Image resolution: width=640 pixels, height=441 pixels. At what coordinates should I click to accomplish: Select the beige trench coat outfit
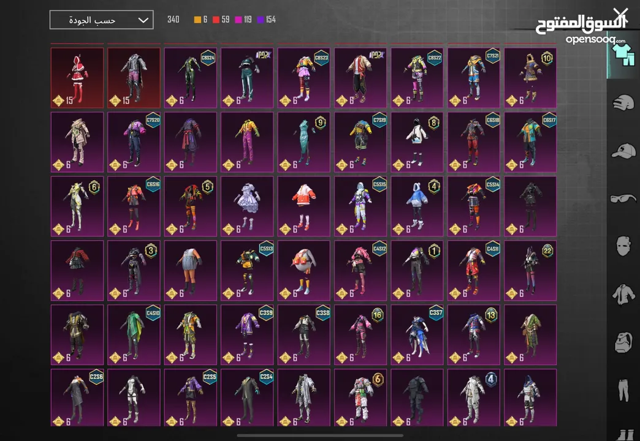(77, 142)
